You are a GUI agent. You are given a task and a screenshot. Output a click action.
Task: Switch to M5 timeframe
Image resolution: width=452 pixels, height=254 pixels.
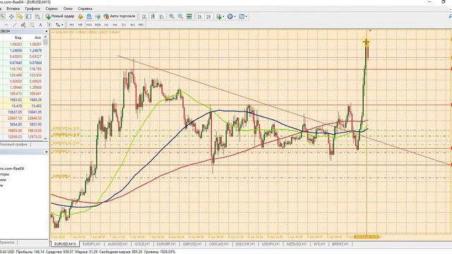tap(80, 25)
